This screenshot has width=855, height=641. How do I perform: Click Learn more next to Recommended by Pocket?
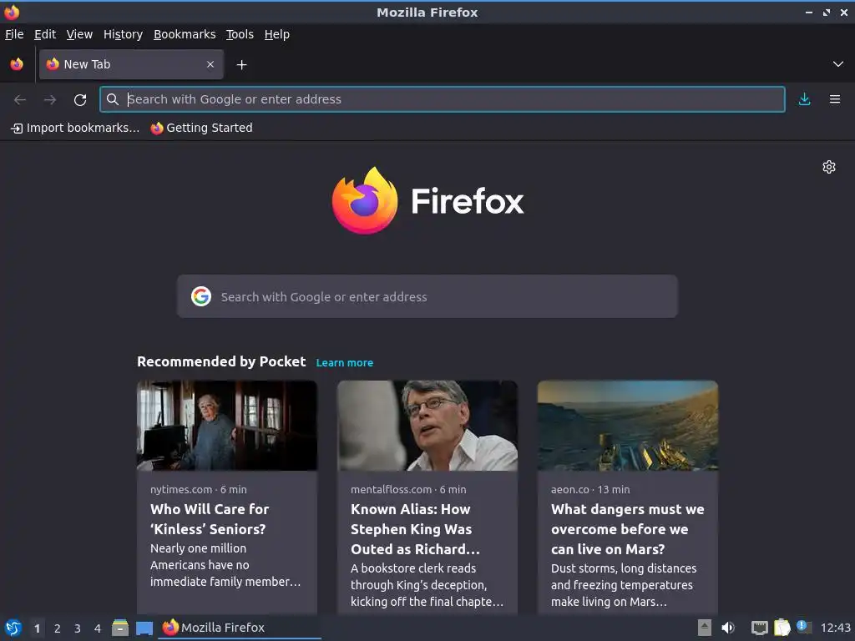coord(345,363)
